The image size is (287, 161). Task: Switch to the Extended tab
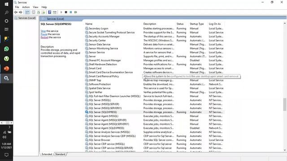coord(47,154)
